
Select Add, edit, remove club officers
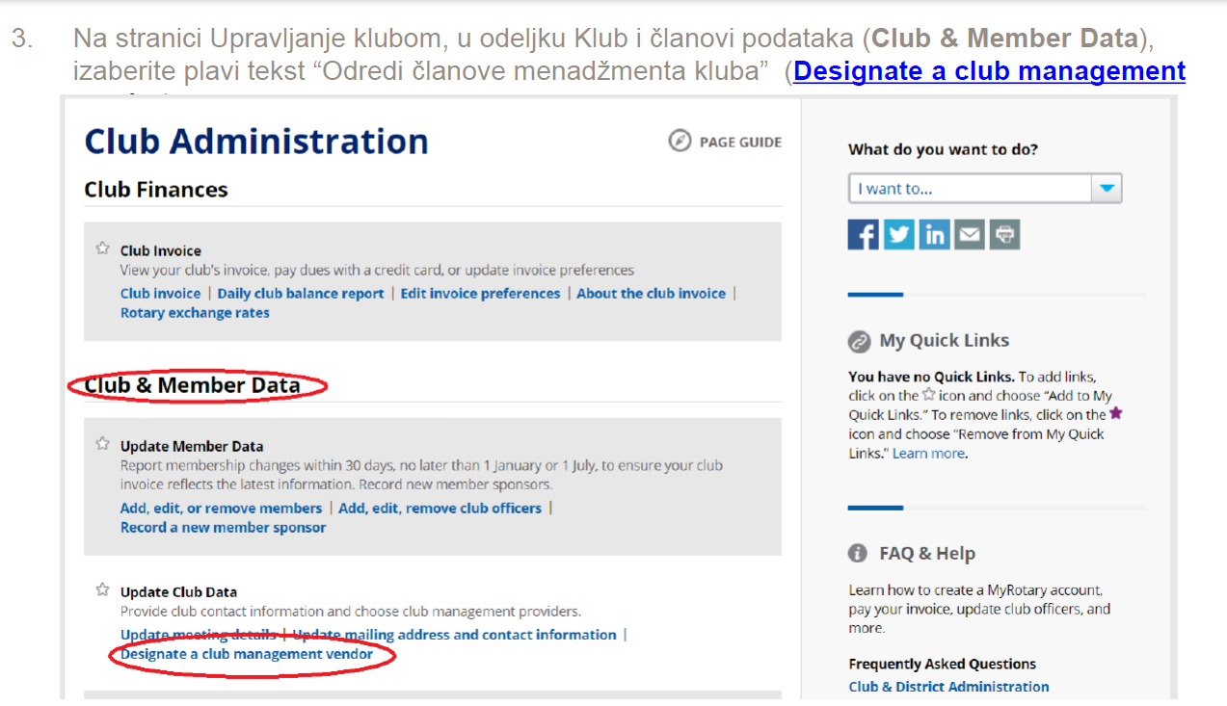[440, 509]
